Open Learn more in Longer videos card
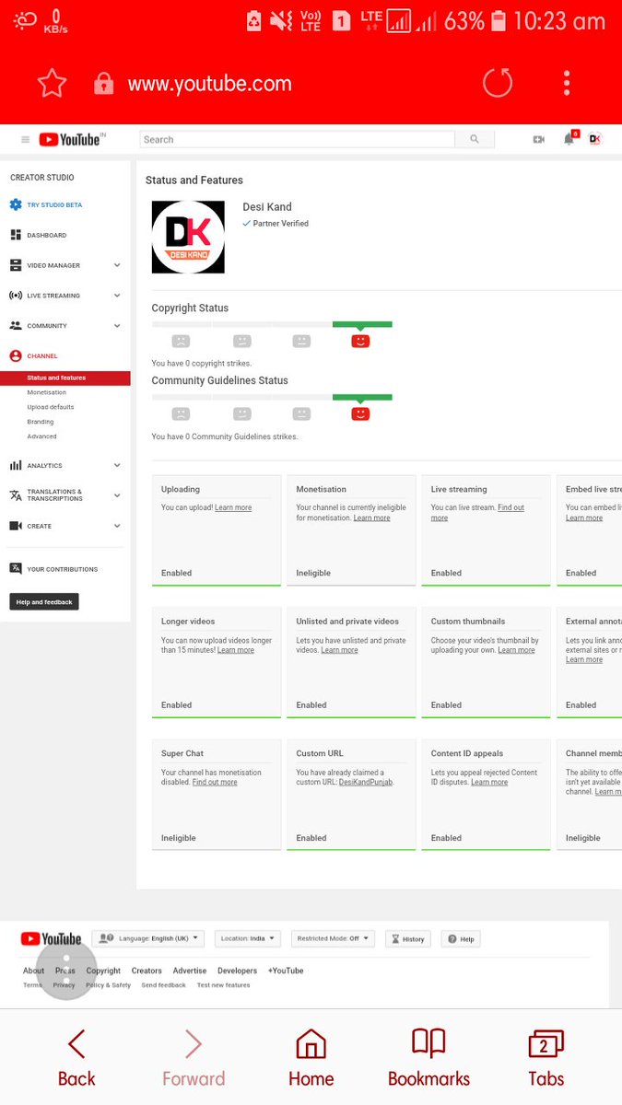The image size is (622, 1105). click(x=235, y=650)
